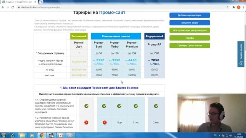Click the red cross under Promo-Light in row 1.2

(86, 122)
